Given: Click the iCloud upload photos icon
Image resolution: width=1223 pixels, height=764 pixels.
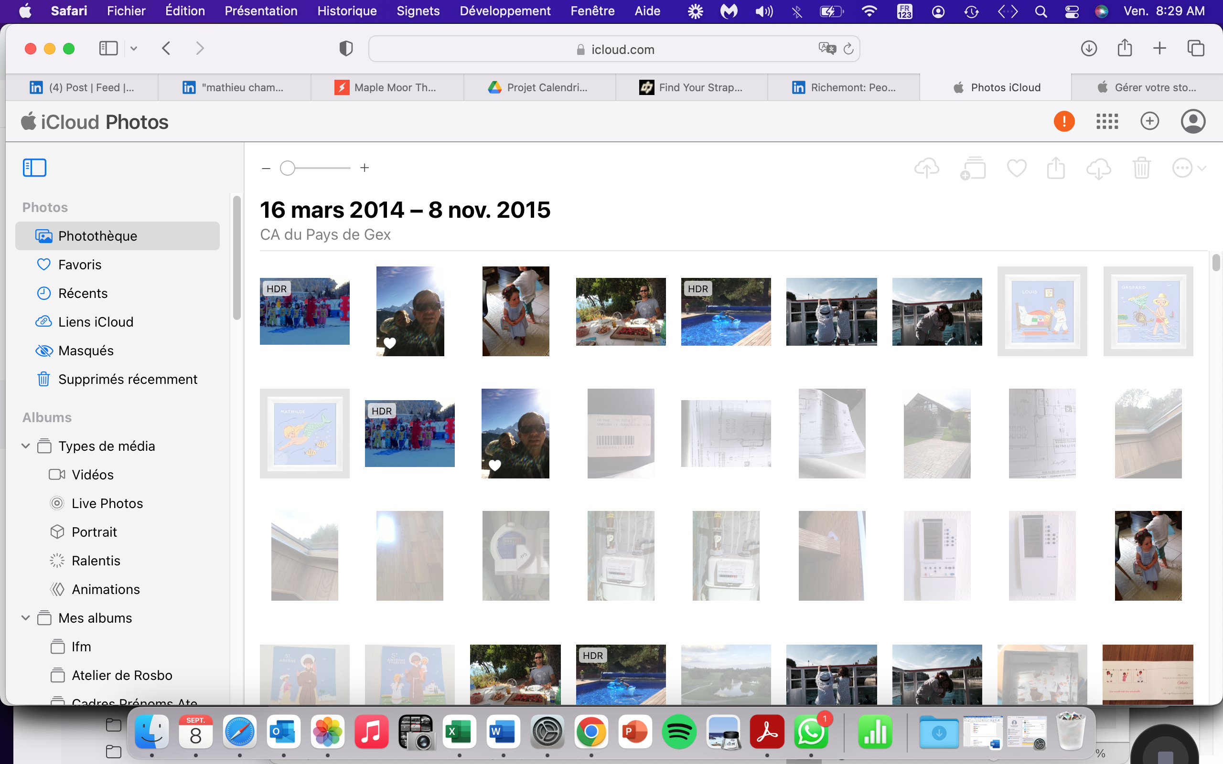Looking at the screenshot, I should (x=926, y=168).
